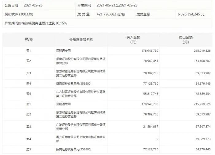Open 东方财富证券拉萨团结路第二证券营业部 in row 买3

tap(81, 73)
